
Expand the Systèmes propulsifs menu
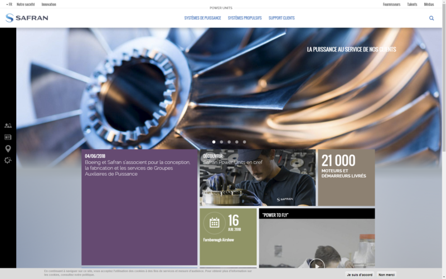coord(245,18)
